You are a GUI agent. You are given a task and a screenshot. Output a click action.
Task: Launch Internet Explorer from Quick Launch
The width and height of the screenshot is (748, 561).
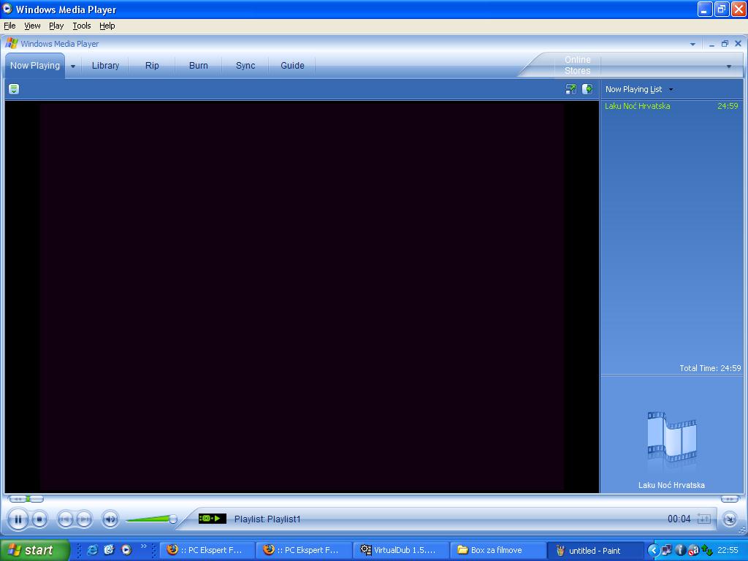(x=93, y=550)
